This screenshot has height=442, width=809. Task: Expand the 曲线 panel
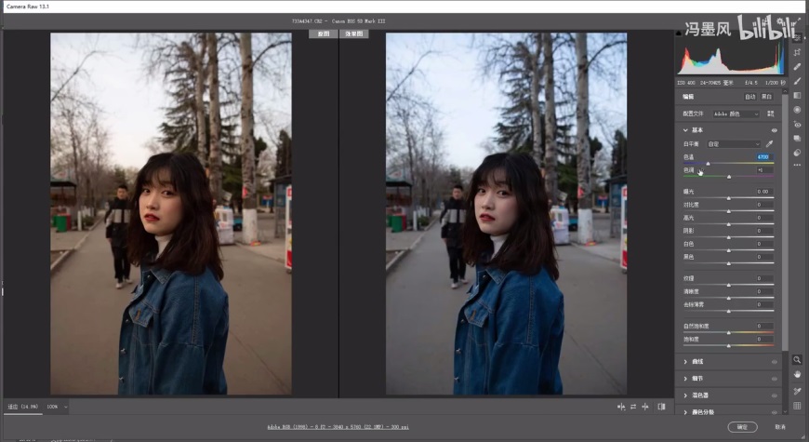point(685,362)
